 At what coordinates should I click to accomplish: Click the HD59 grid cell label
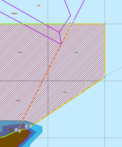pos(65,92)
